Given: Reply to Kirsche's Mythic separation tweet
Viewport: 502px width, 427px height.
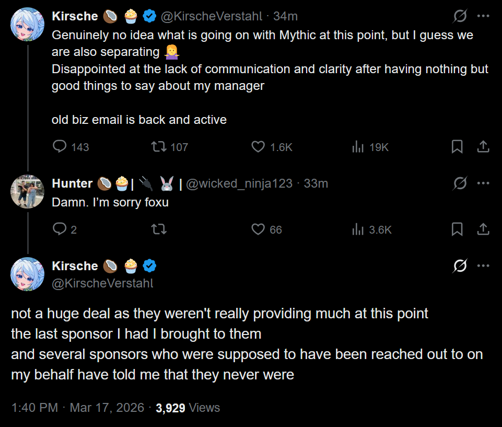Looking at the screenshot, I should click(x=60, y=147).
